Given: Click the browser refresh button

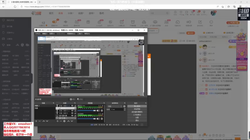Looking at the screenshot, I should point(15,7).
